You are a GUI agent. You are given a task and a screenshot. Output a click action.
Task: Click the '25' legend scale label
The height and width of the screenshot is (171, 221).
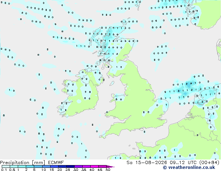click(68, 170)
